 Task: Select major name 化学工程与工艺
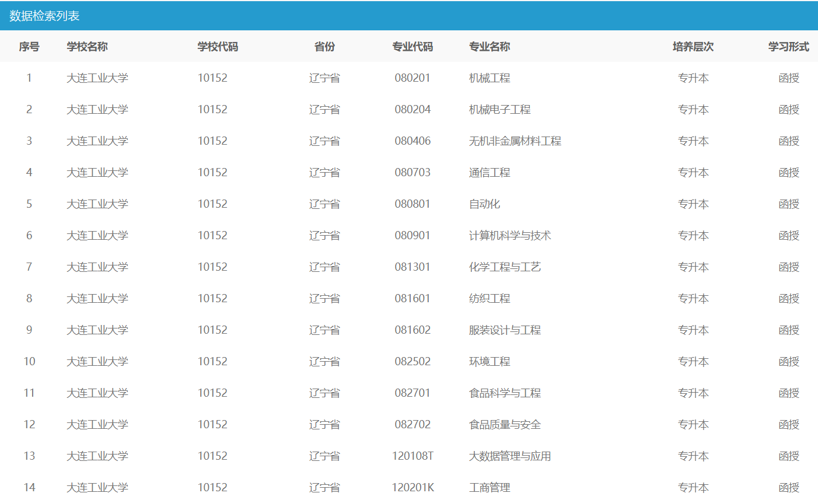click(505, 267)
